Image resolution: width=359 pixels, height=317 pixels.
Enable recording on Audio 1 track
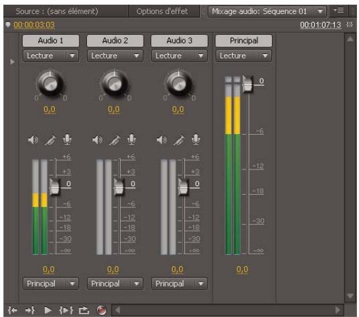coord(67,139)
